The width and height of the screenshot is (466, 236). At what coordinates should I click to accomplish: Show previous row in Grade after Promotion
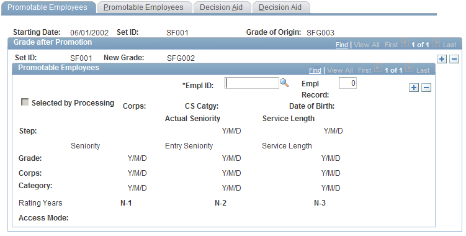(405, 43)
